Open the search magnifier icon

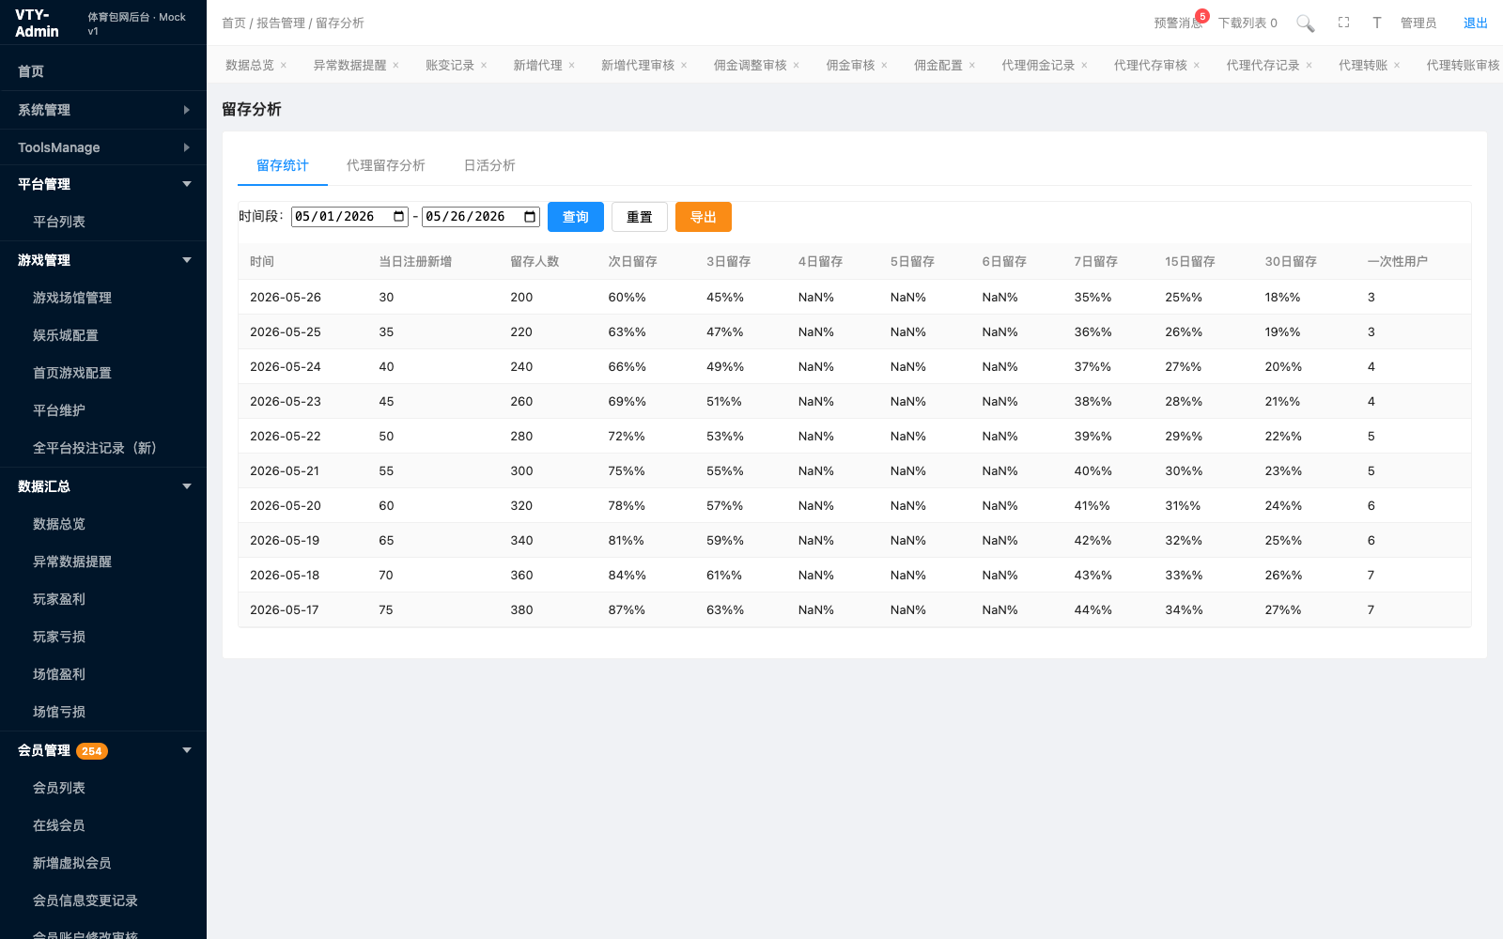tap(1305, 23)
